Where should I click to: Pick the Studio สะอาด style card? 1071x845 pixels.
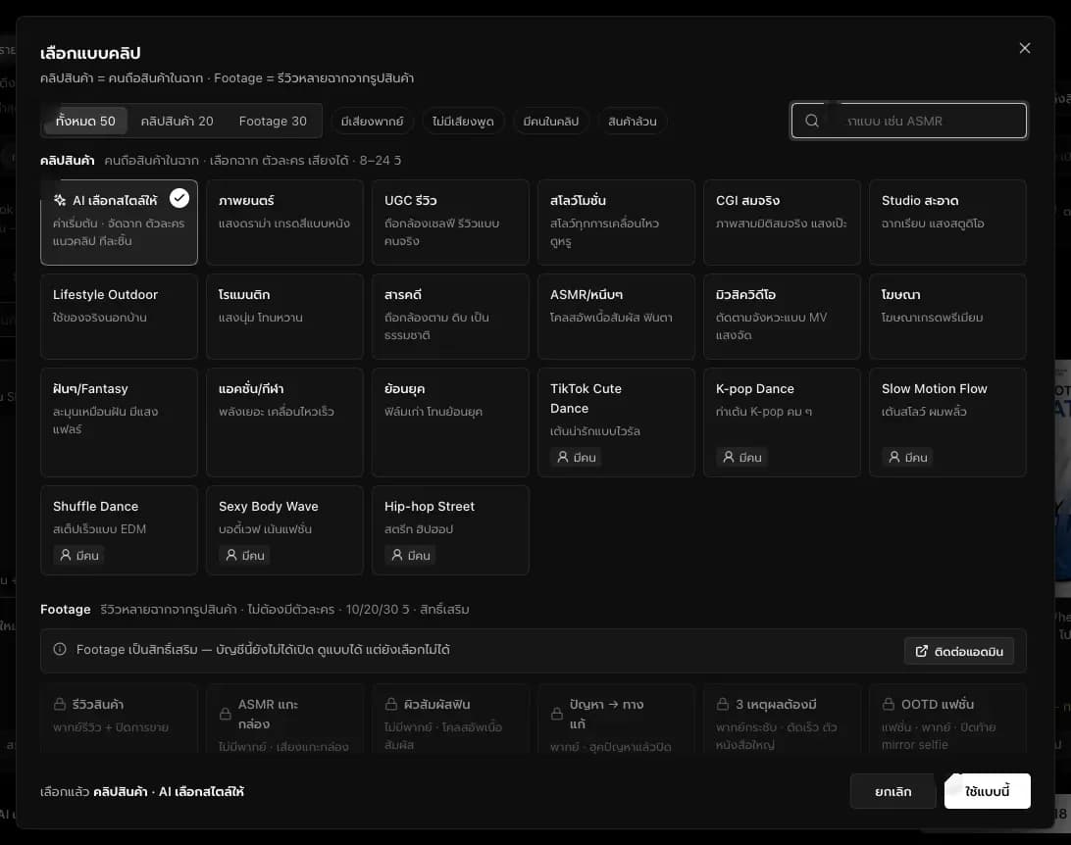point(947,222)
